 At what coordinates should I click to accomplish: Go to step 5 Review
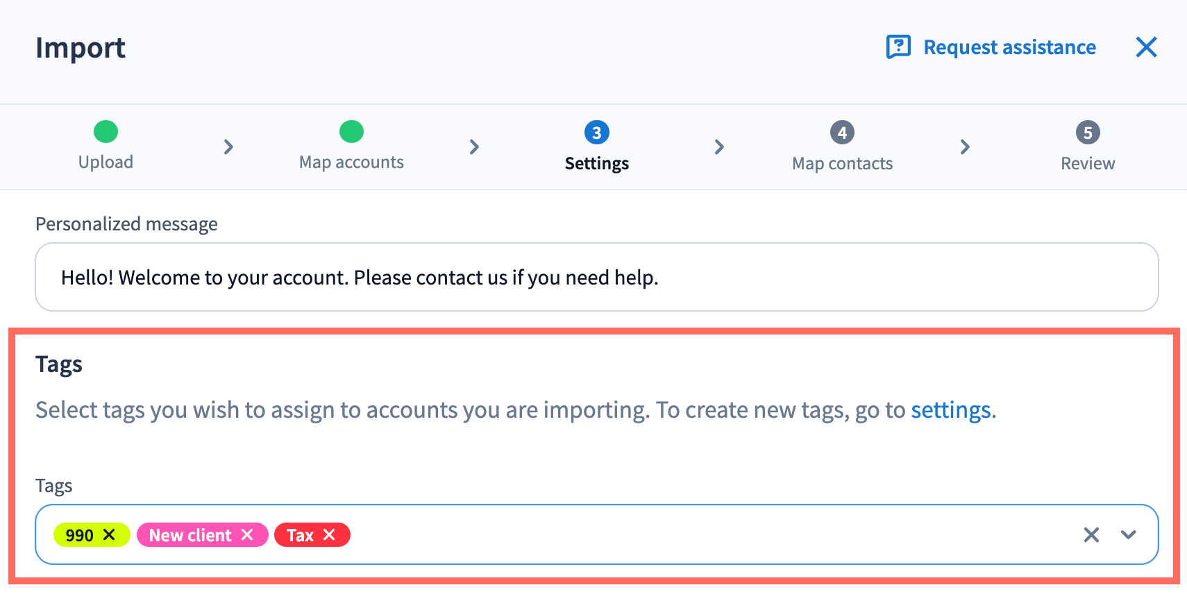(1087, 133)
